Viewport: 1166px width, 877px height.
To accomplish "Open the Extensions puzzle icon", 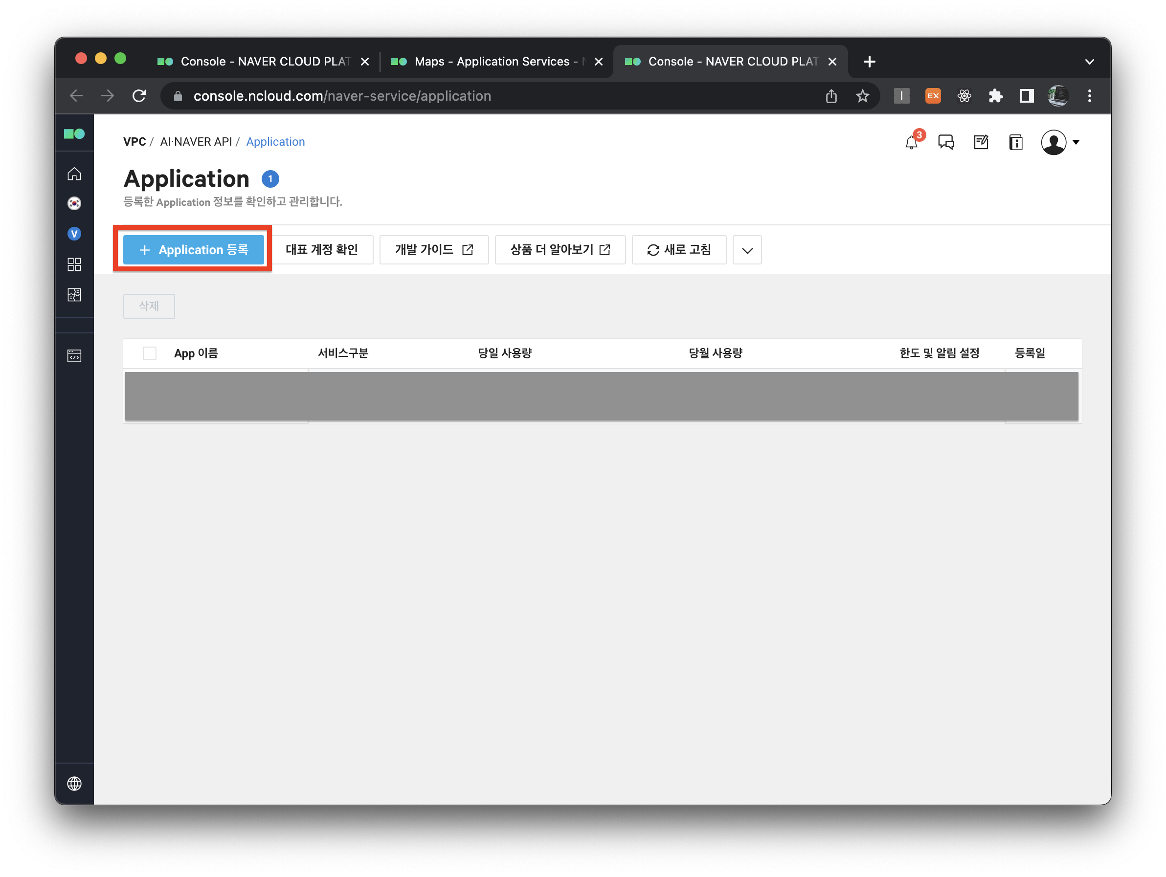I will pos(995,96).
